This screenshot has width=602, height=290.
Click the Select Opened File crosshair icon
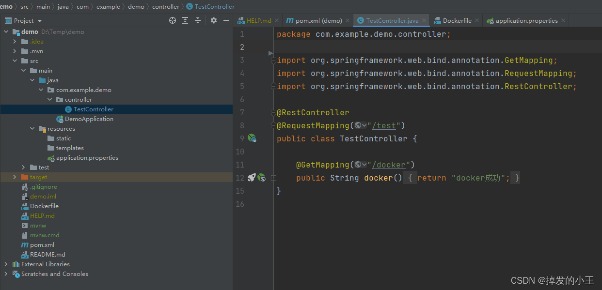tap(173, 20)
